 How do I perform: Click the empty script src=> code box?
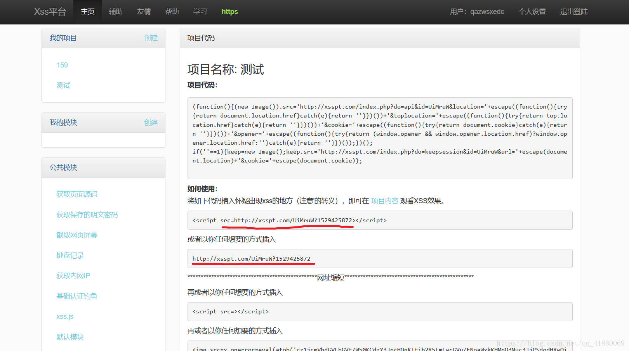click(x=380, y=311)
